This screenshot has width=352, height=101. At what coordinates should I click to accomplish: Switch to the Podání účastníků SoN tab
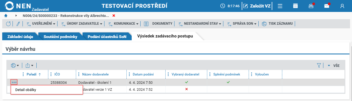tap(107, 37)
